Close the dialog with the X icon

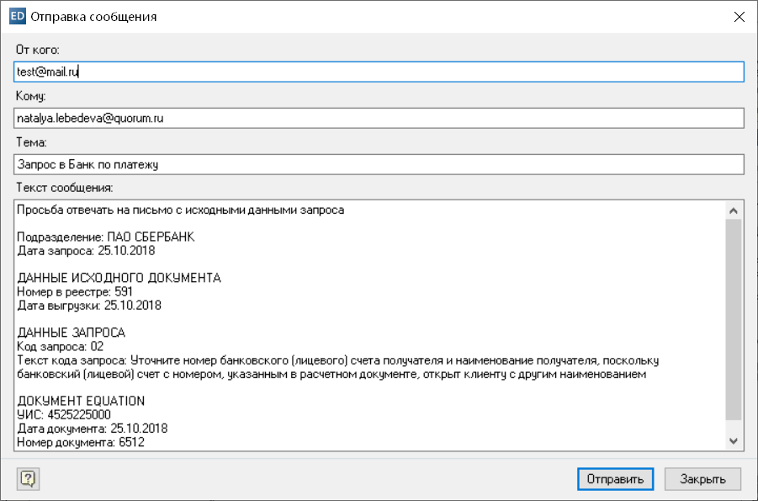(739, 16)
